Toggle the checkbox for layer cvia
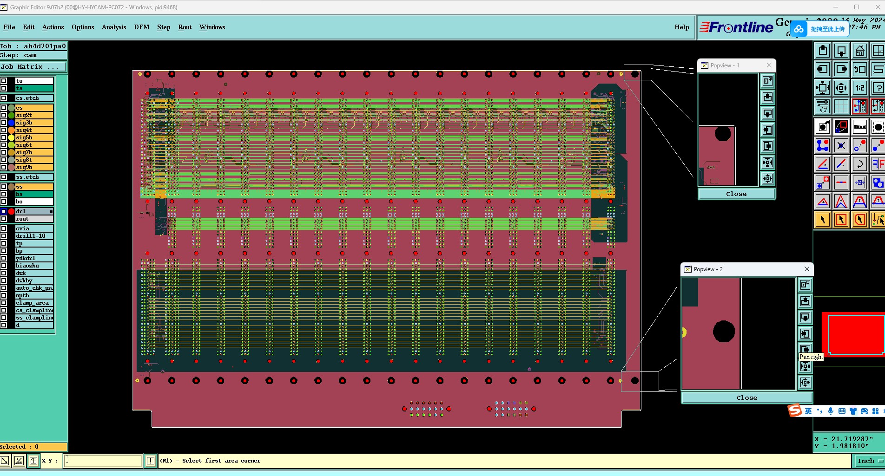 4,228
